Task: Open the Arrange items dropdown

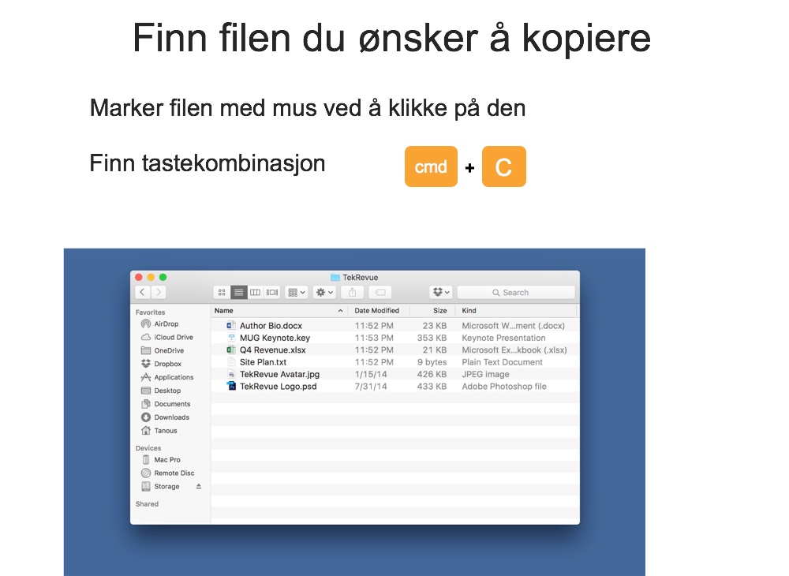Action: 297,292
